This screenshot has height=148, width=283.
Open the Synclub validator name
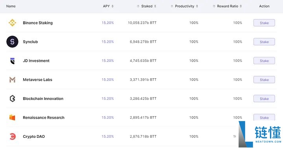(30, 42)
